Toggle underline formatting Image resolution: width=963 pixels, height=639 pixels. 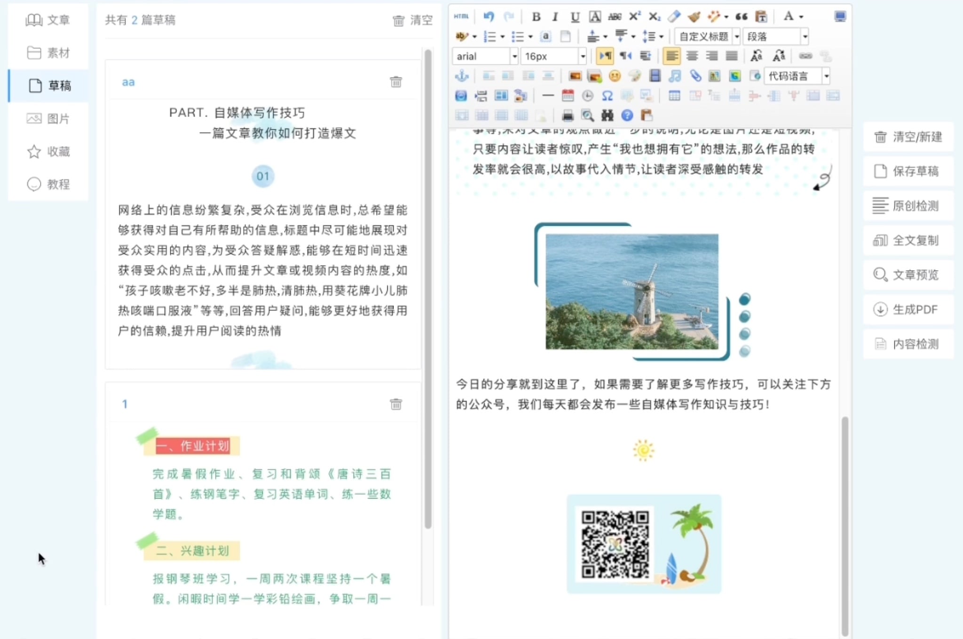coord(575,16)
